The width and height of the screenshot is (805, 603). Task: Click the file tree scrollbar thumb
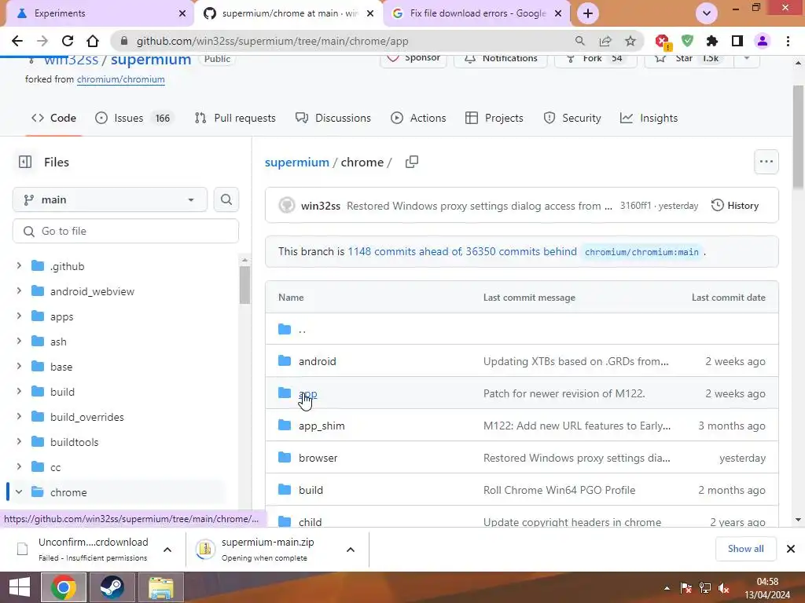pos(244,284)
